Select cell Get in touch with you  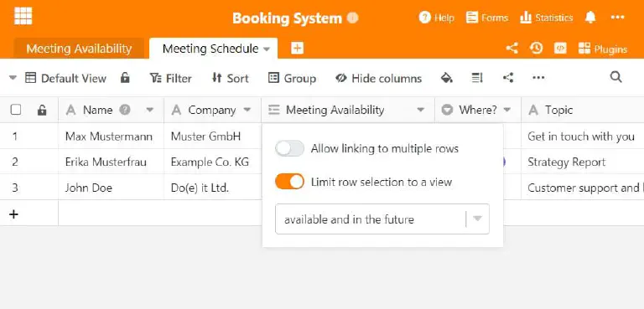pos(583,136)
